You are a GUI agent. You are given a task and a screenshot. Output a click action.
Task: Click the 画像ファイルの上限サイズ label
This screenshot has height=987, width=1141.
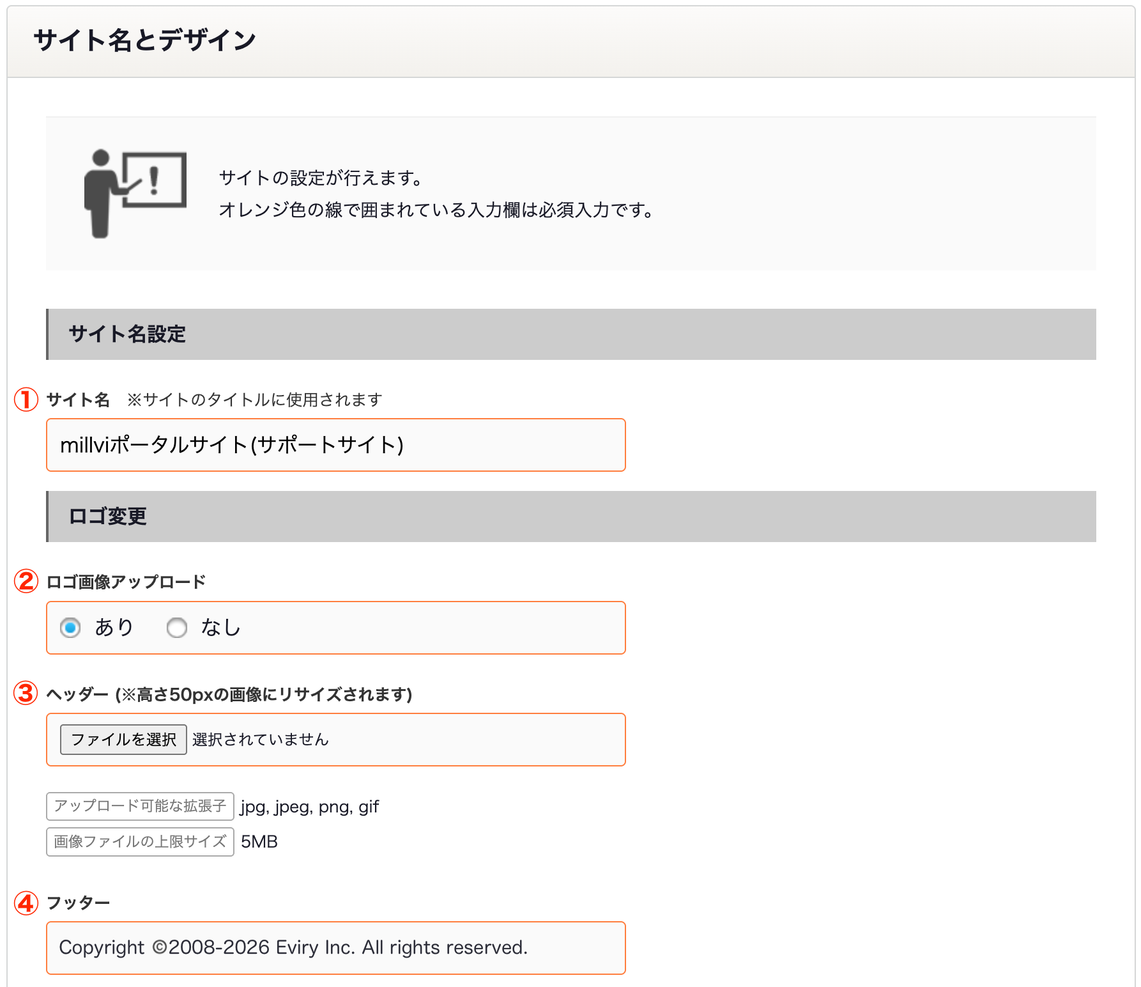coord(140,842)
